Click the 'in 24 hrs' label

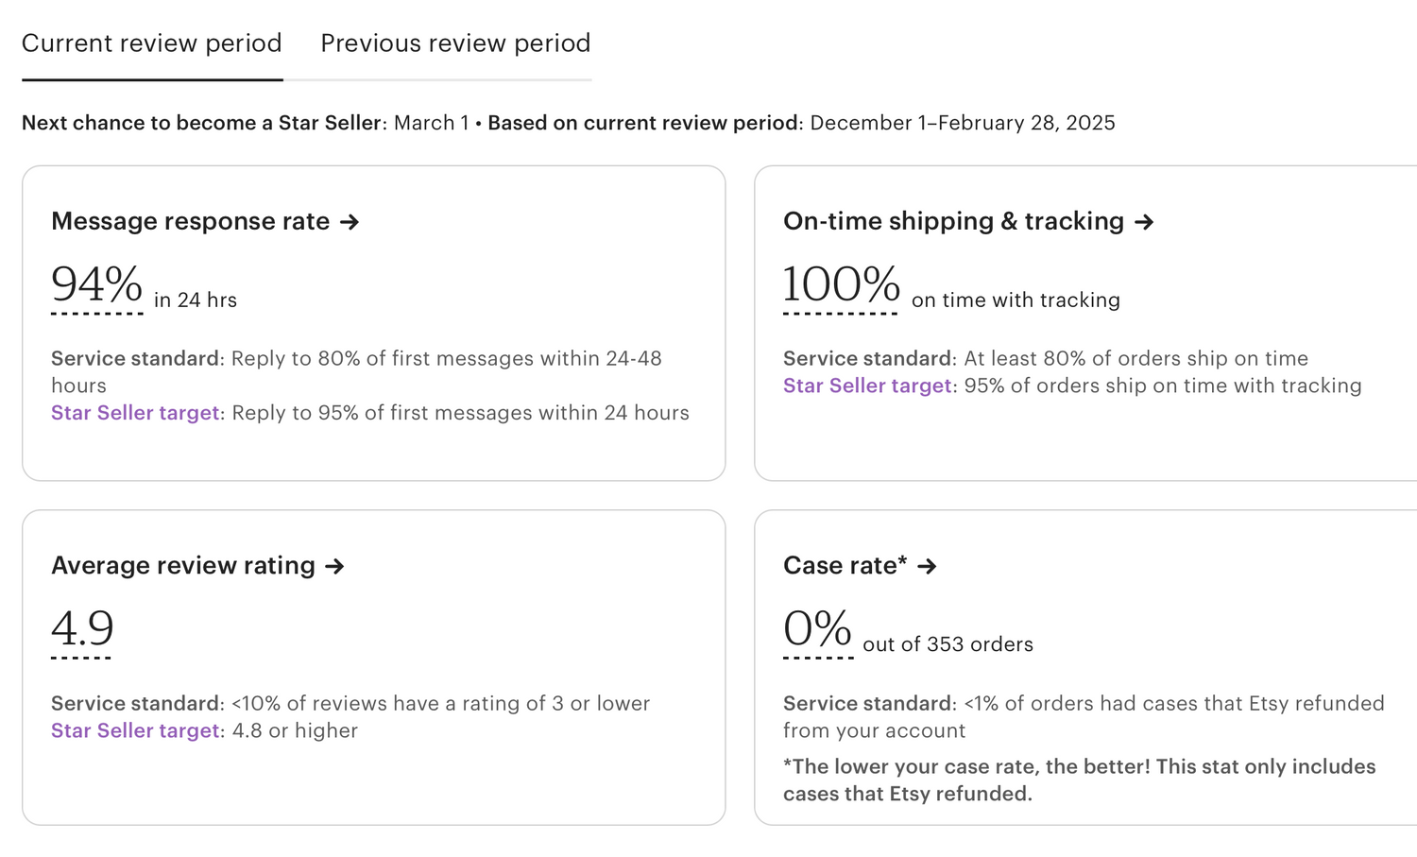tap(196, 300)
